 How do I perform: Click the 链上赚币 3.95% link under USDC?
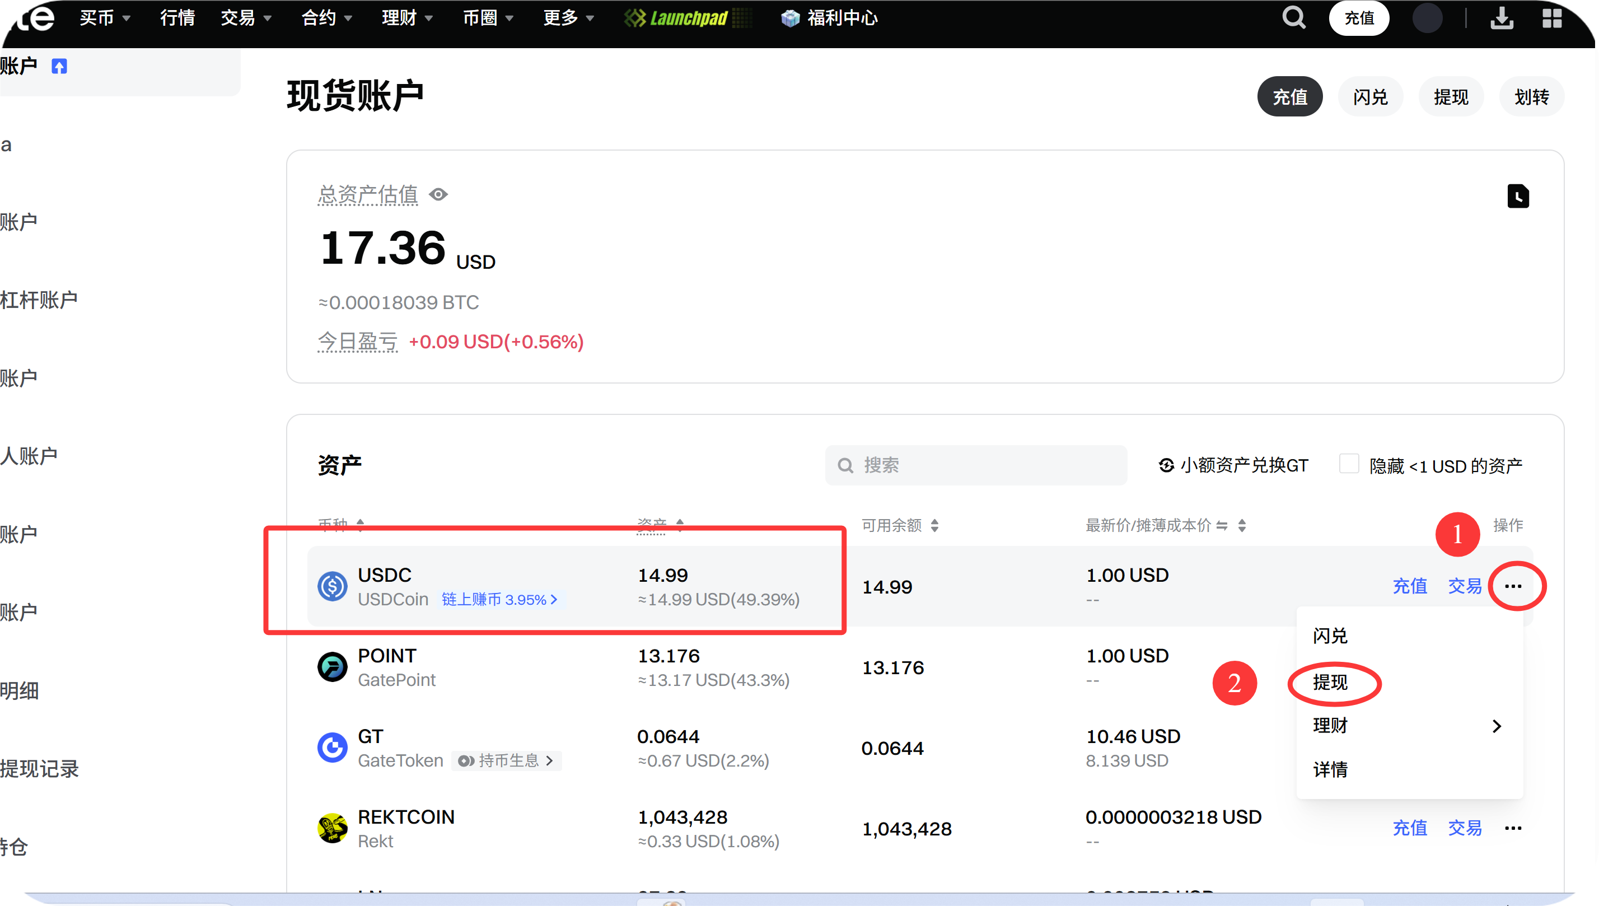pos(499,600)
